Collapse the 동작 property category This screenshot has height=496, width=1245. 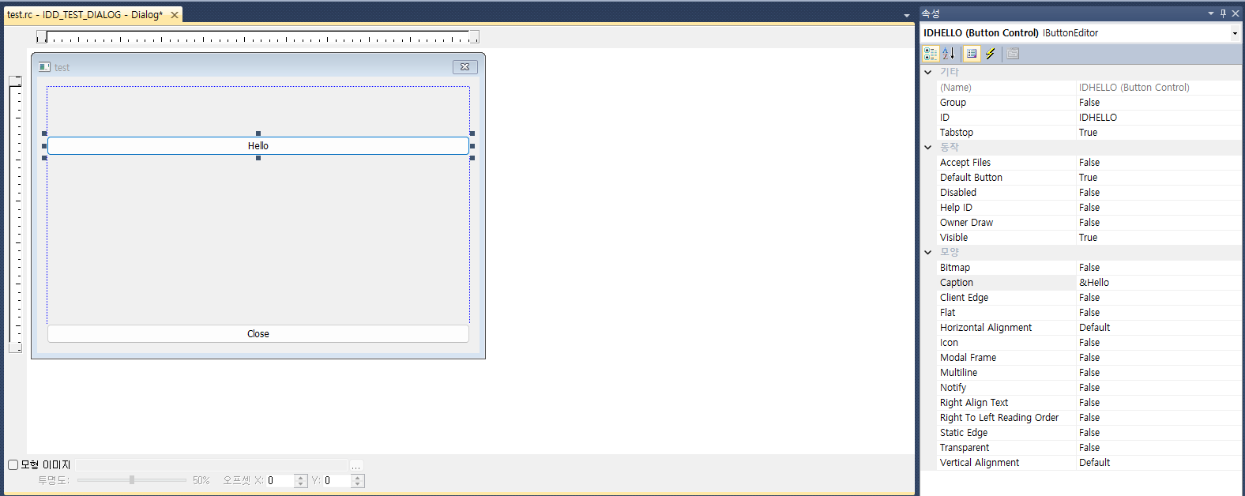(928, 147)
